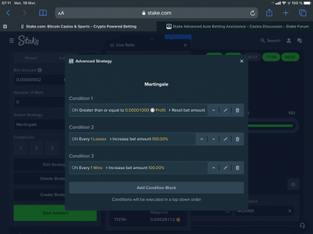Move Condition 2 up

click(x=202, y=139)
